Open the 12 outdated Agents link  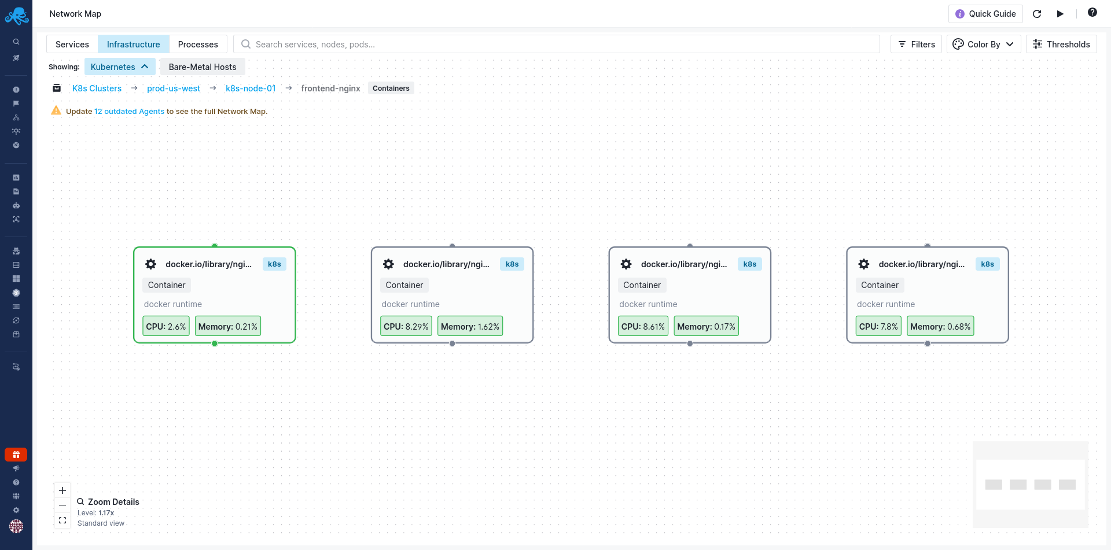click(129, 112)
